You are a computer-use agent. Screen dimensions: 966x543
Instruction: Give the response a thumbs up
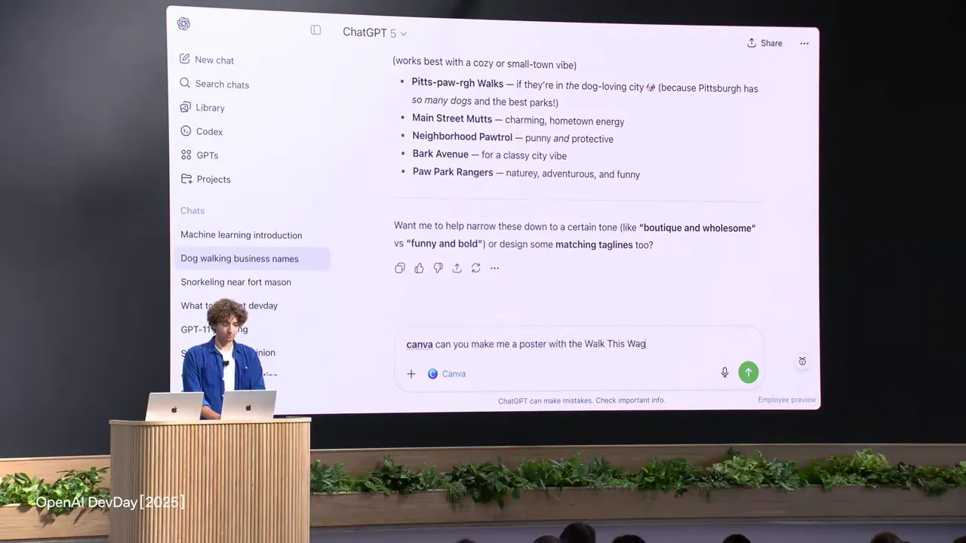pos(419,268)
